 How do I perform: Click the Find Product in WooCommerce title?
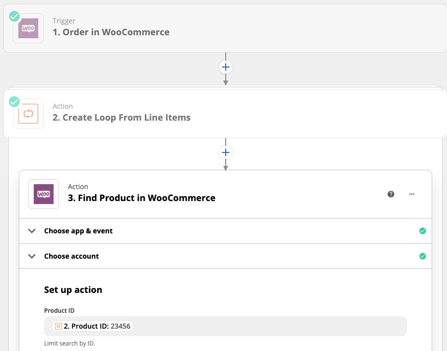pyautogui.click(x=141, y=198)
